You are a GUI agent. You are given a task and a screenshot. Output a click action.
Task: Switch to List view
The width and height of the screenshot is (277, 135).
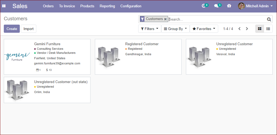(x=268, y=29)
